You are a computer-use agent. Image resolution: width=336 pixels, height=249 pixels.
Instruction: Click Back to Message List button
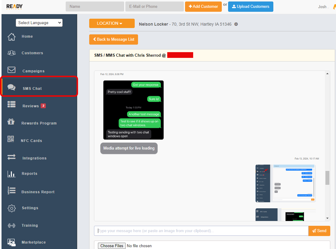tap(114, 39)
